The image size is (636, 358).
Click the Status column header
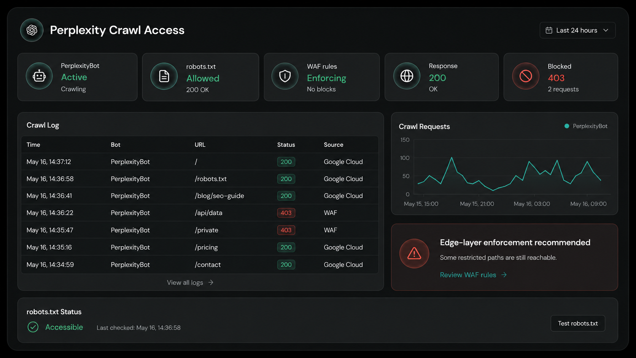[286, 145]
